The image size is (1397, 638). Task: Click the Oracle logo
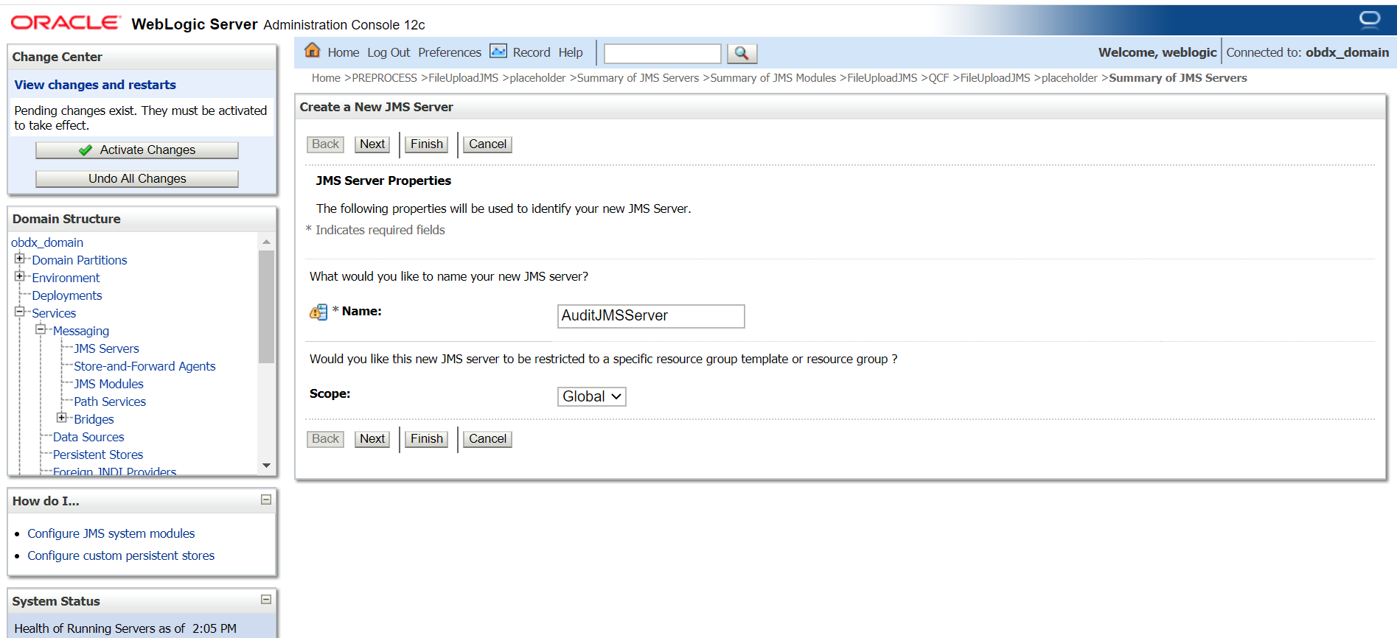66,23
